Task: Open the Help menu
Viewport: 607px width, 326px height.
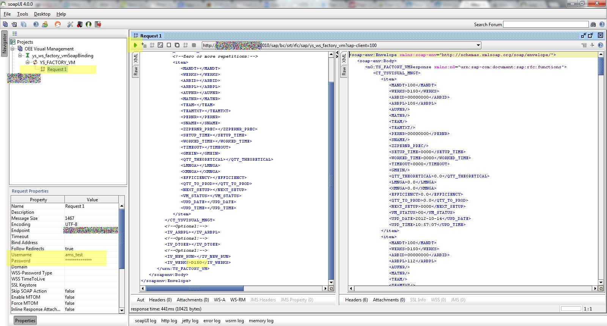Action: (x=61, y=14)
